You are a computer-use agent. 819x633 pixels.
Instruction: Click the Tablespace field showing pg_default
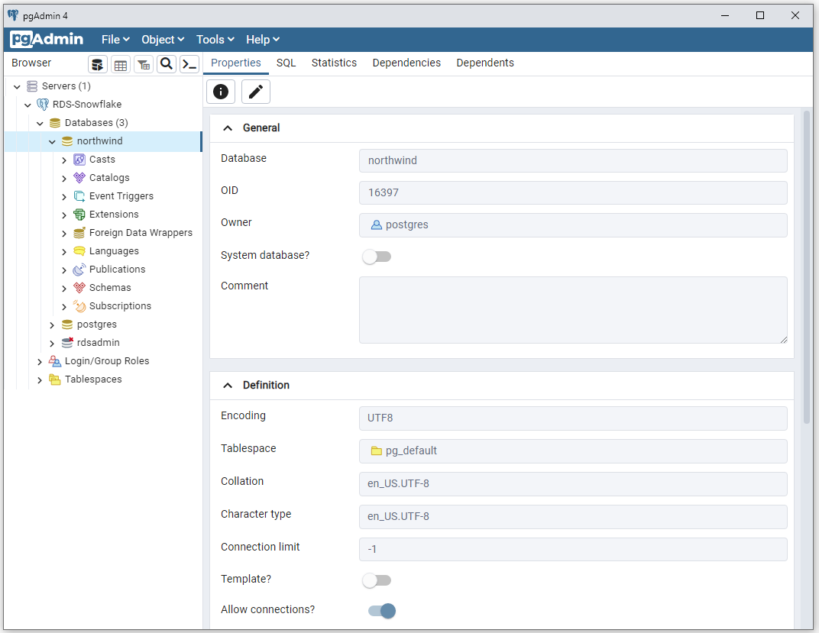pyautogui.click(x=573, y=451)
